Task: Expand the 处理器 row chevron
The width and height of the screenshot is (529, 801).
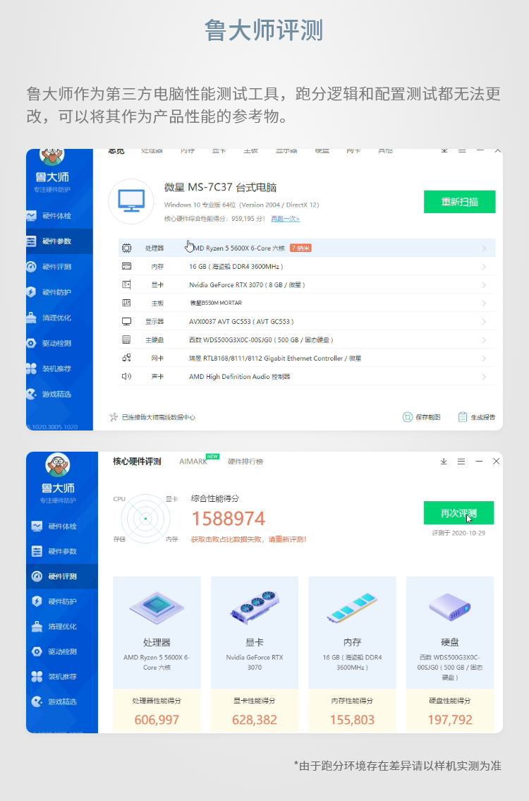Action: 484,248
